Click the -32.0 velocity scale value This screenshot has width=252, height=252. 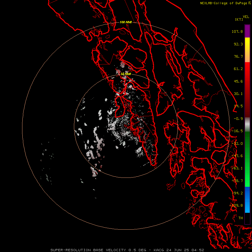[x=237, y=144]
